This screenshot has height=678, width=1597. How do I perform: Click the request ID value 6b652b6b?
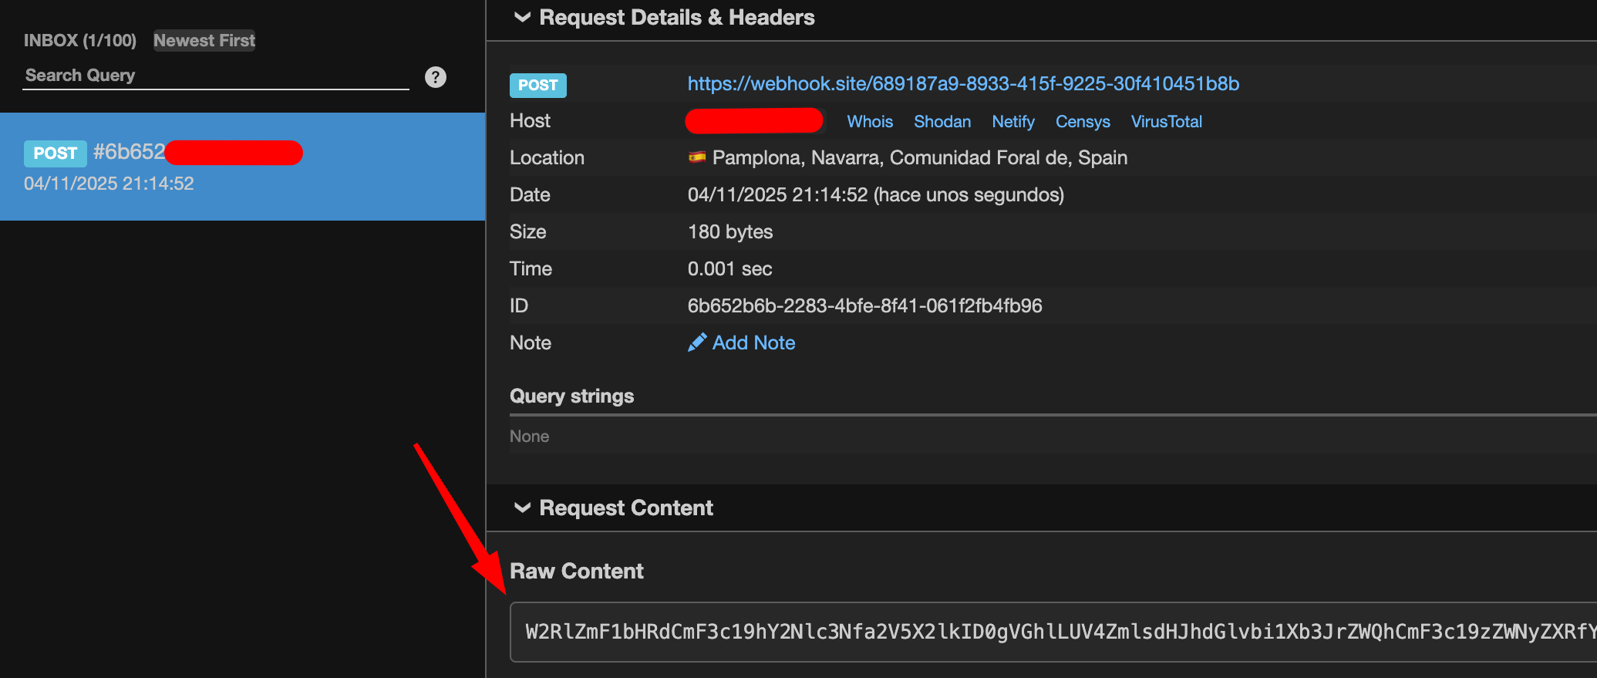coord(864,305)
